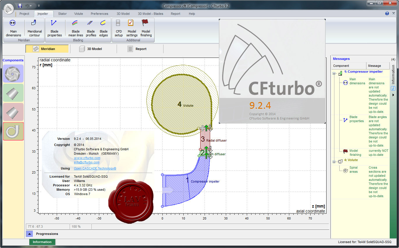
Task: Open Model finishing checkered flag tool
Action: pyautogui.click(x=146, y=28)
